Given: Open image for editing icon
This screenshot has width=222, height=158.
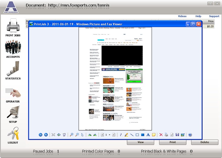Looking at the screenshot, I should (x=183, y=135).
